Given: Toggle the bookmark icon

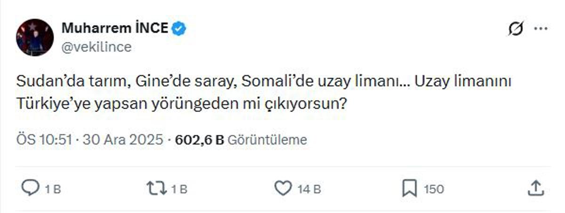Looking at the screenshot, I should [409, 189].
